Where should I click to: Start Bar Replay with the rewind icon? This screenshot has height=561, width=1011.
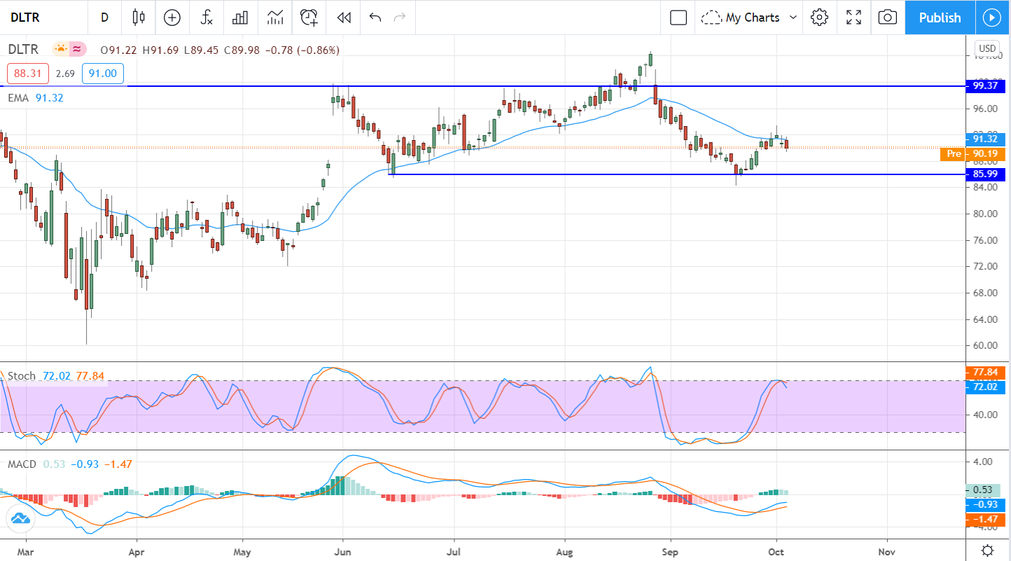coord(343,18)
